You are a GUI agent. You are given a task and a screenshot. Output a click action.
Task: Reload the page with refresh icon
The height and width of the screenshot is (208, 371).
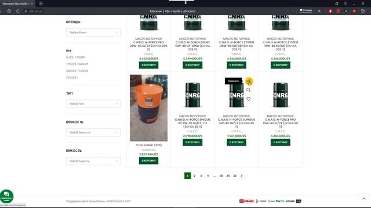click(17, 11)
